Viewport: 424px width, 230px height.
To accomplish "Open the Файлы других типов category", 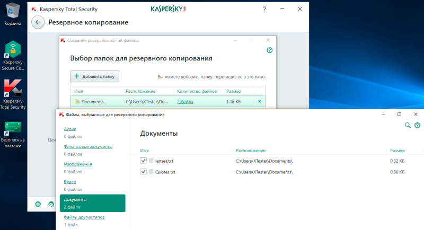I will click(x=84, y=217).
